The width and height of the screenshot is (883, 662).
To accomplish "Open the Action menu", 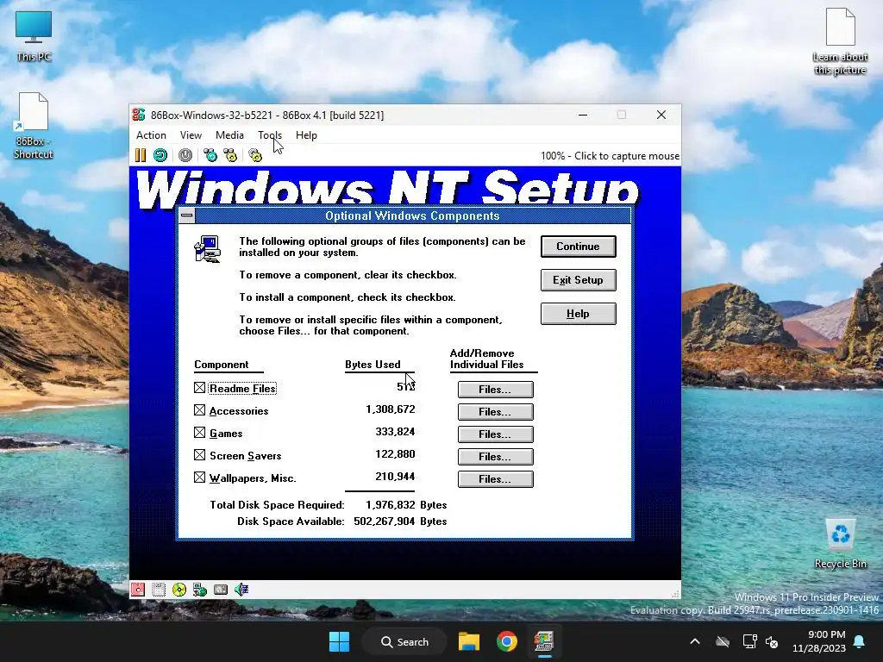I will [151, 135].
